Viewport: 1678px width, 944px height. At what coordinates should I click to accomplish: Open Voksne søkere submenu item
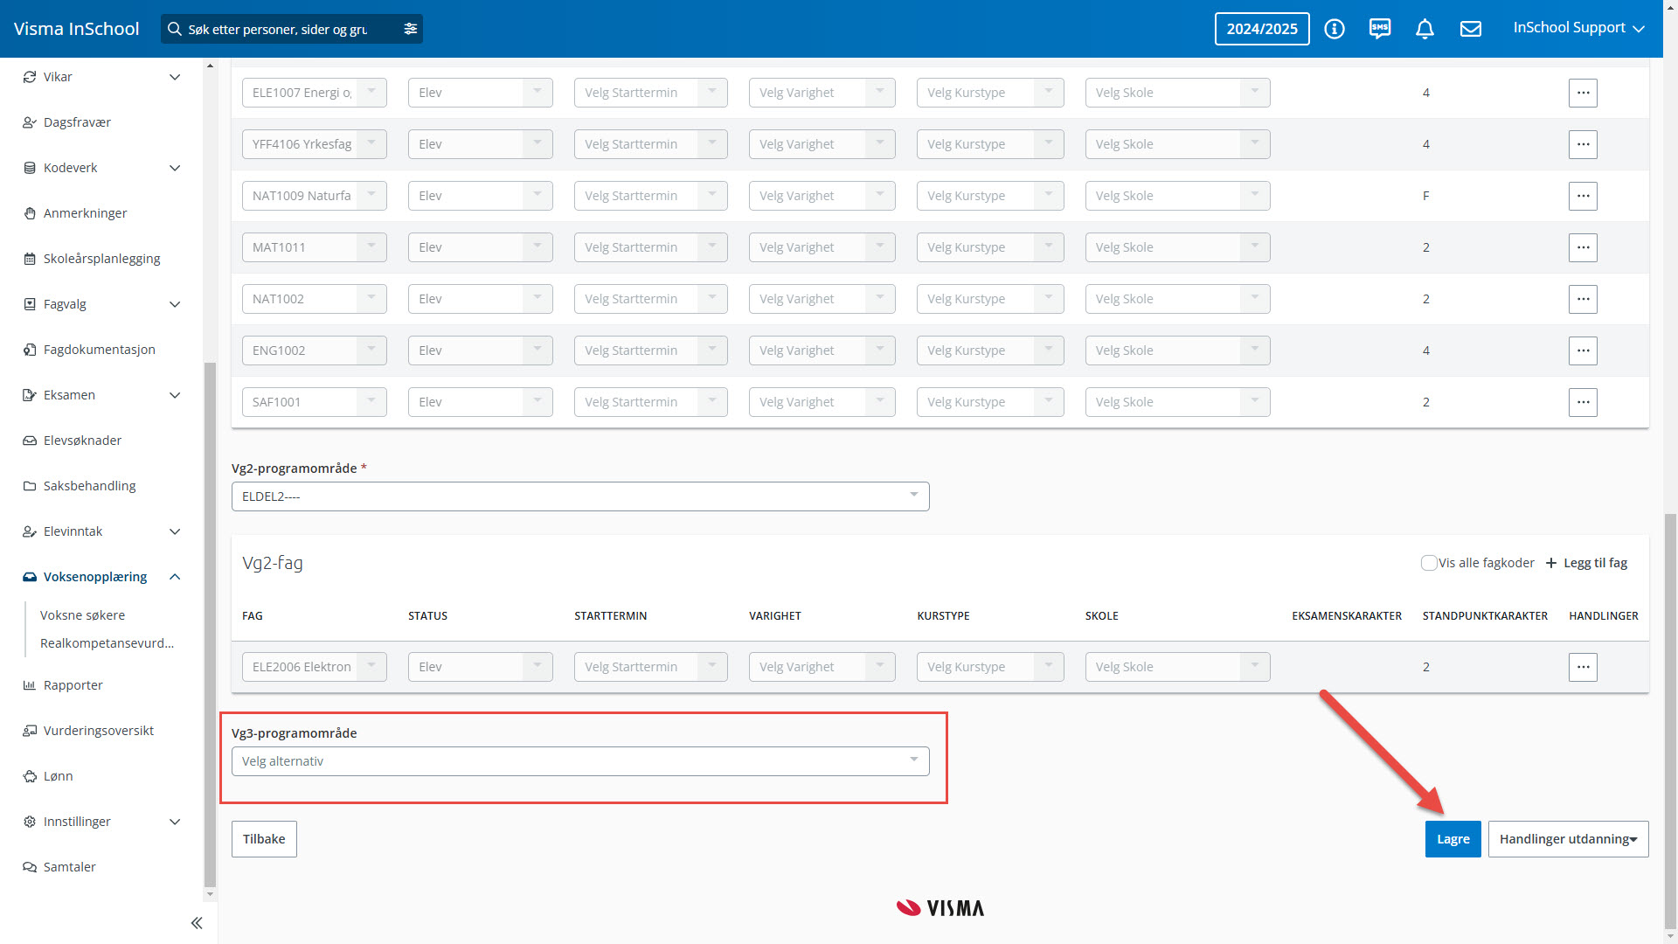(82, 615)
